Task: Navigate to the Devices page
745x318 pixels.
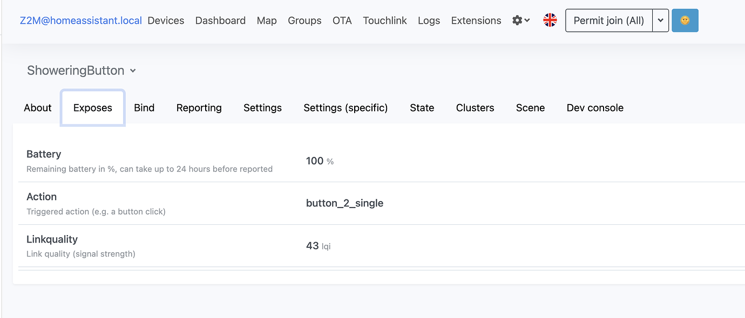Action: (x=166, y=20)
